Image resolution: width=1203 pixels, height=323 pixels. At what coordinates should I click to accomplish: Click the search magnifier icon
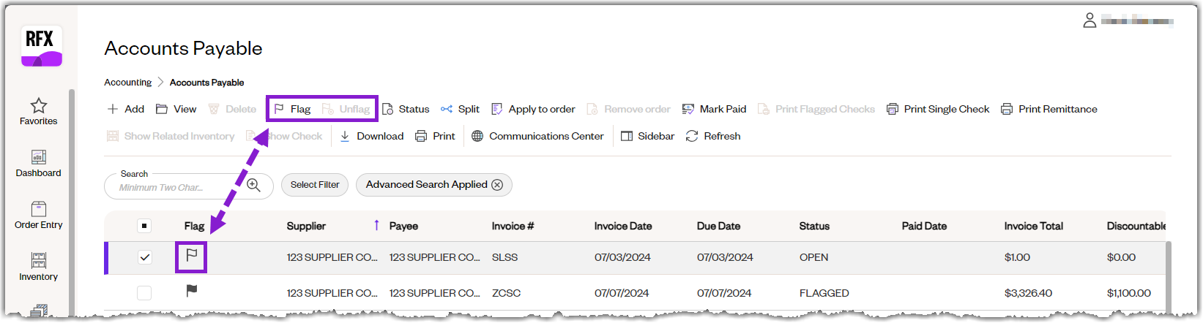pyautogui.click(x=253, y=185)
